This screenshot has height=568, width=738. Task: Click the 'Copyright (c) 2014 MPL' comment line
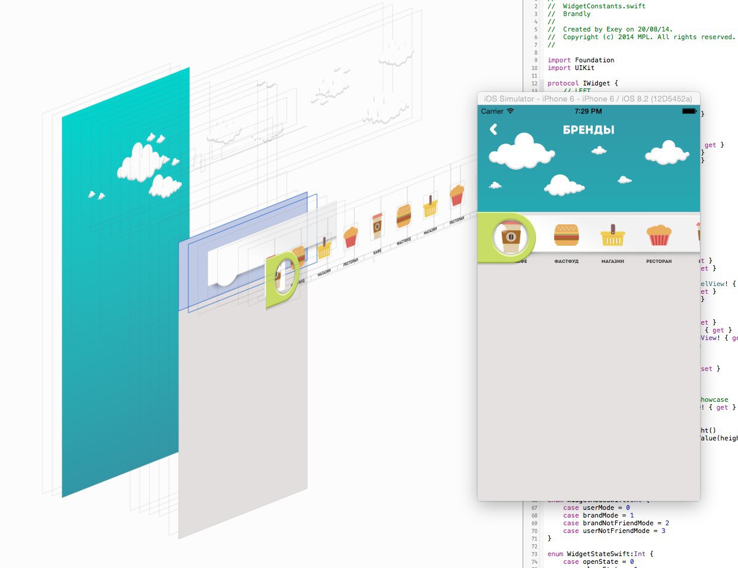[x=641, y=37]
